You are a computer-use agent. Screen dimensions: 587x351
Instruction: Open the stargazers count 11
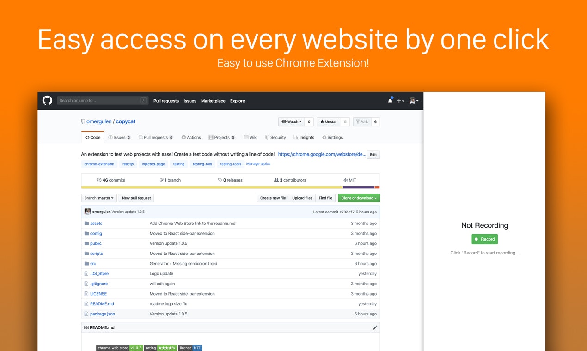345,122
